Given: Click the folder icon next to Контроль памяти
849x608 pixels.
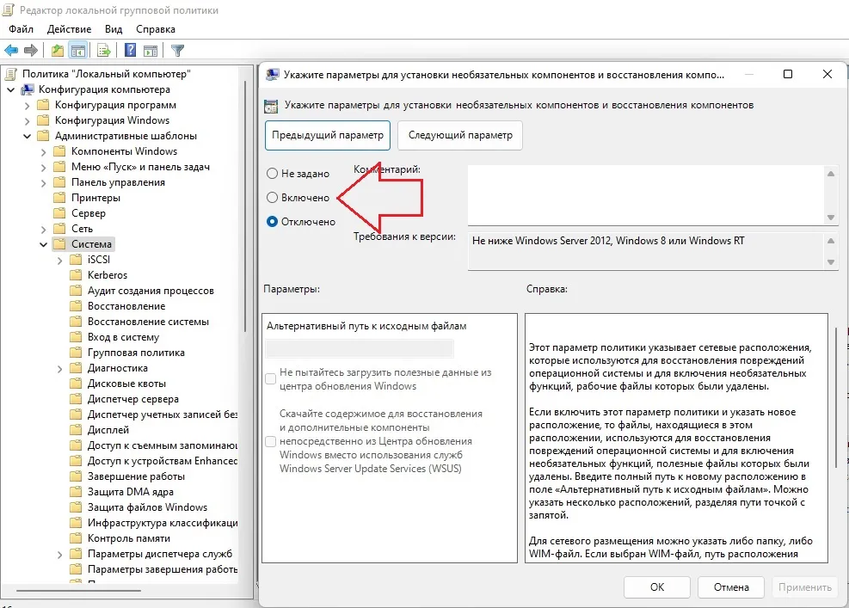Looking at the screenshot, I should [77, 538].
